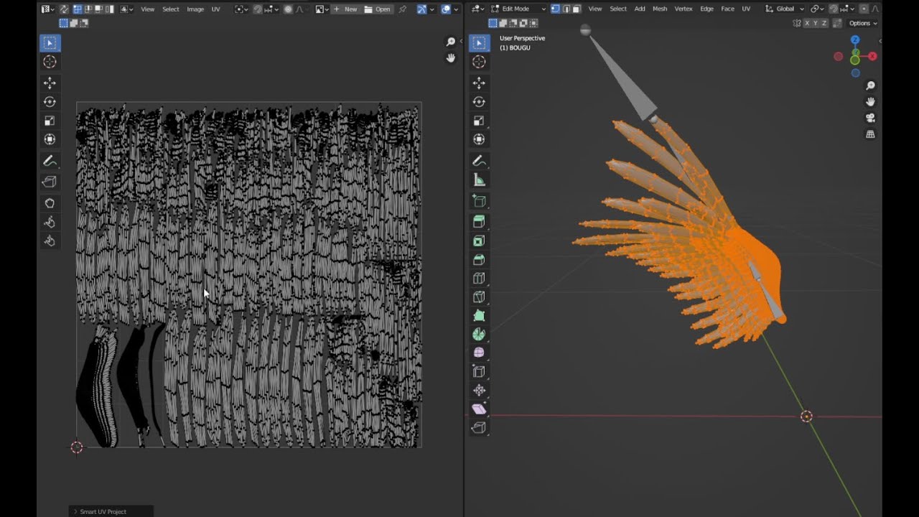Select the Add Cube tool
The width and height of the screenshot is (919, 517).
479,201
